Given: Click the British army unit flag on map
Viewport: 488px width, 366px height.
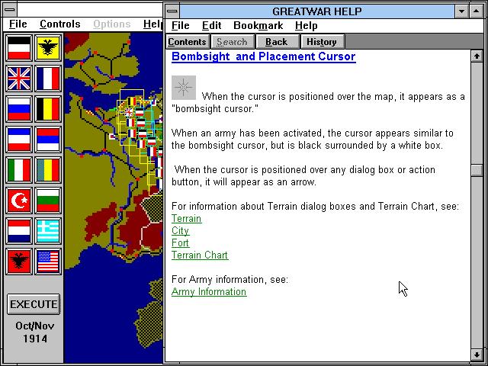Looking at the screenshot, I should point(129,112).
